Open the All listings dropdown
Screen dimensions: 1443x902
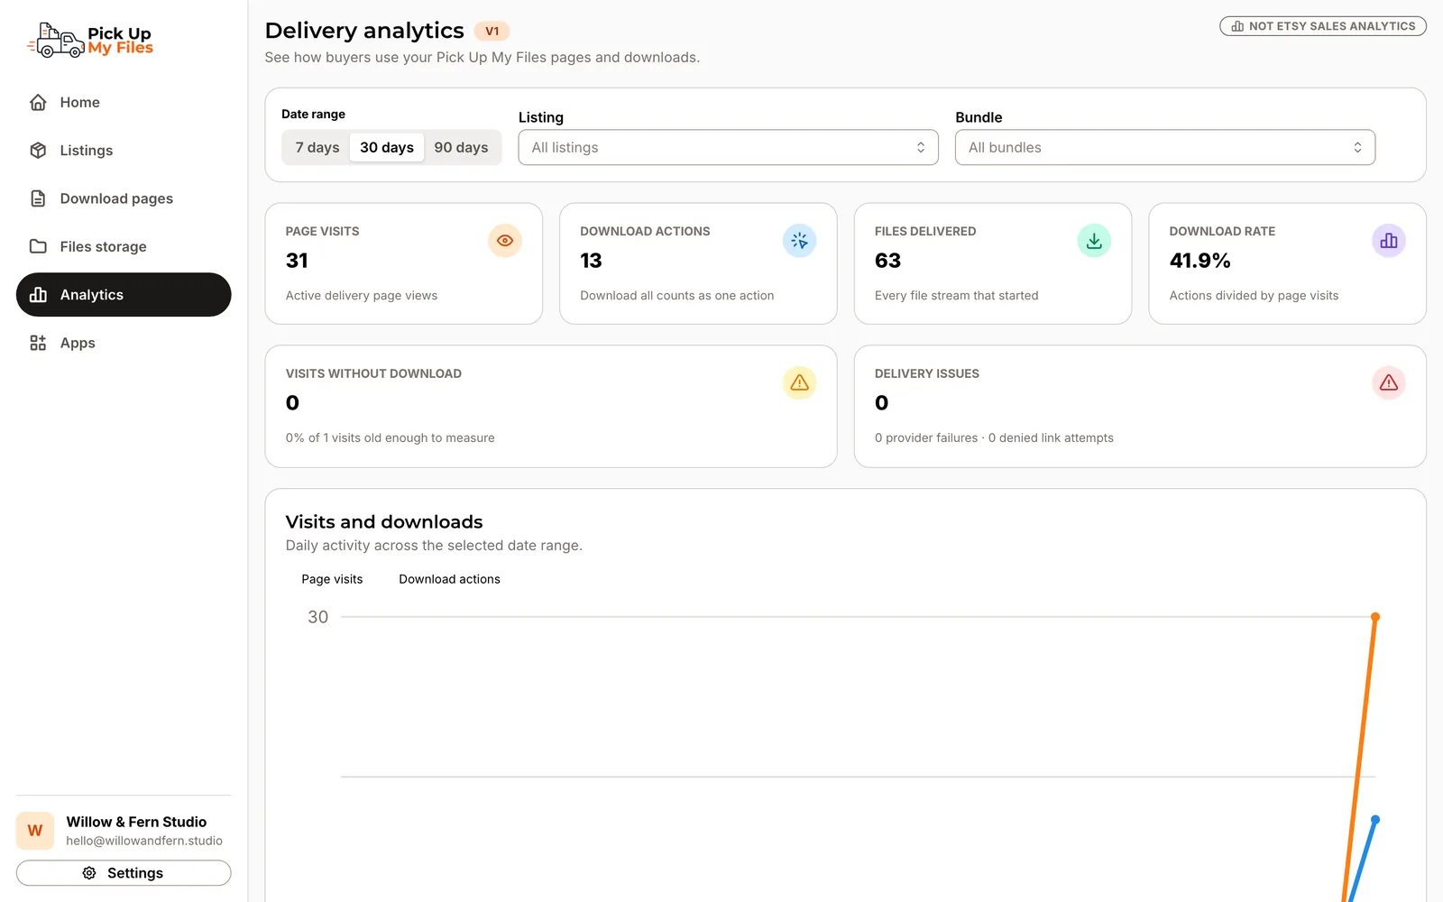(x=729, y=147)
